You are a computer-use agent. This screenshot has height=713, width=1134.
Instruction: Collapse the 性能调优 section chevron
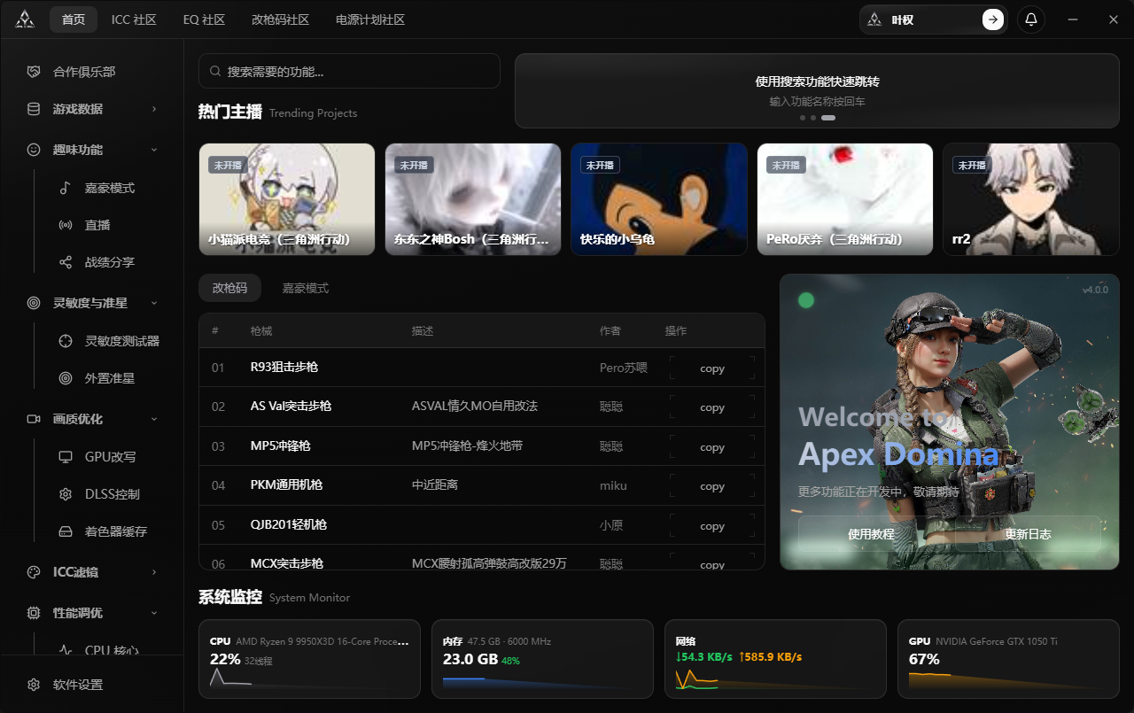[154, 613]
